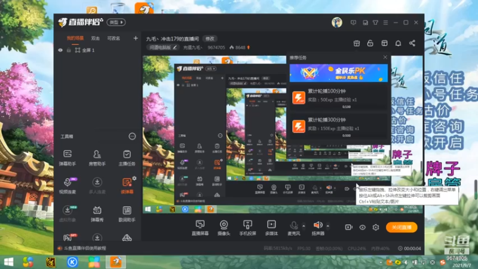This screenshot has height=269, width=478.
Task: Edit the room category tag with pencil
Action: (x=174, y=48)
